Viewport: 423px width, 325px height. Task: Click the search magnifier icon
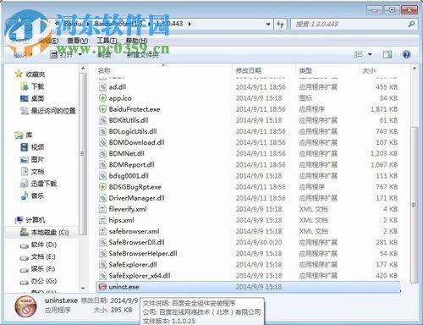(x=411, y=24)
